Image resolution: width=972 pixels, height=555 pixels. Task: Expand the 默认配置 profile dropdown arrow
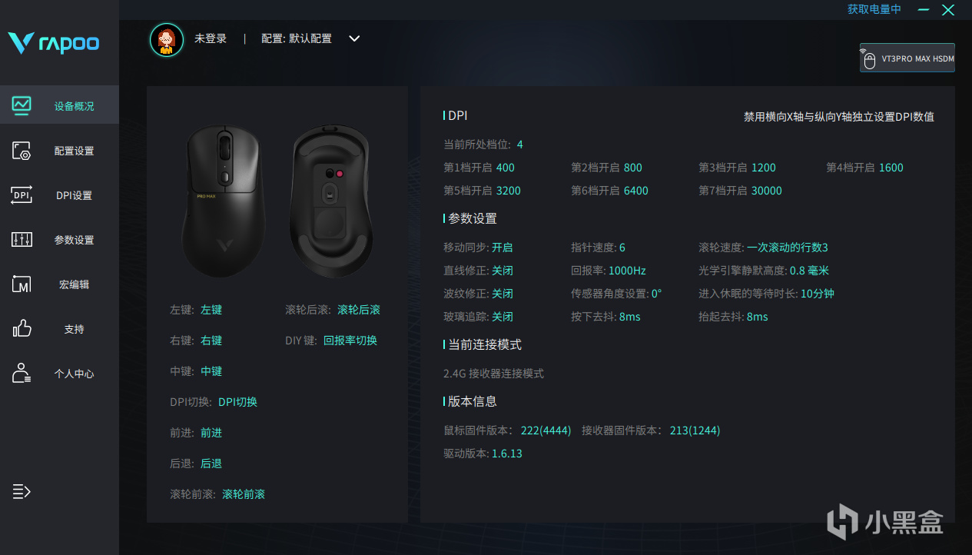coord(354,38)
